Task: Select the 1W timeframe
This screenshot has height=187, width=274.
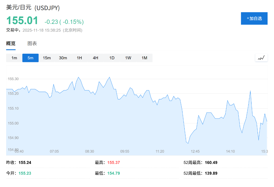Action: coord(128,58)
